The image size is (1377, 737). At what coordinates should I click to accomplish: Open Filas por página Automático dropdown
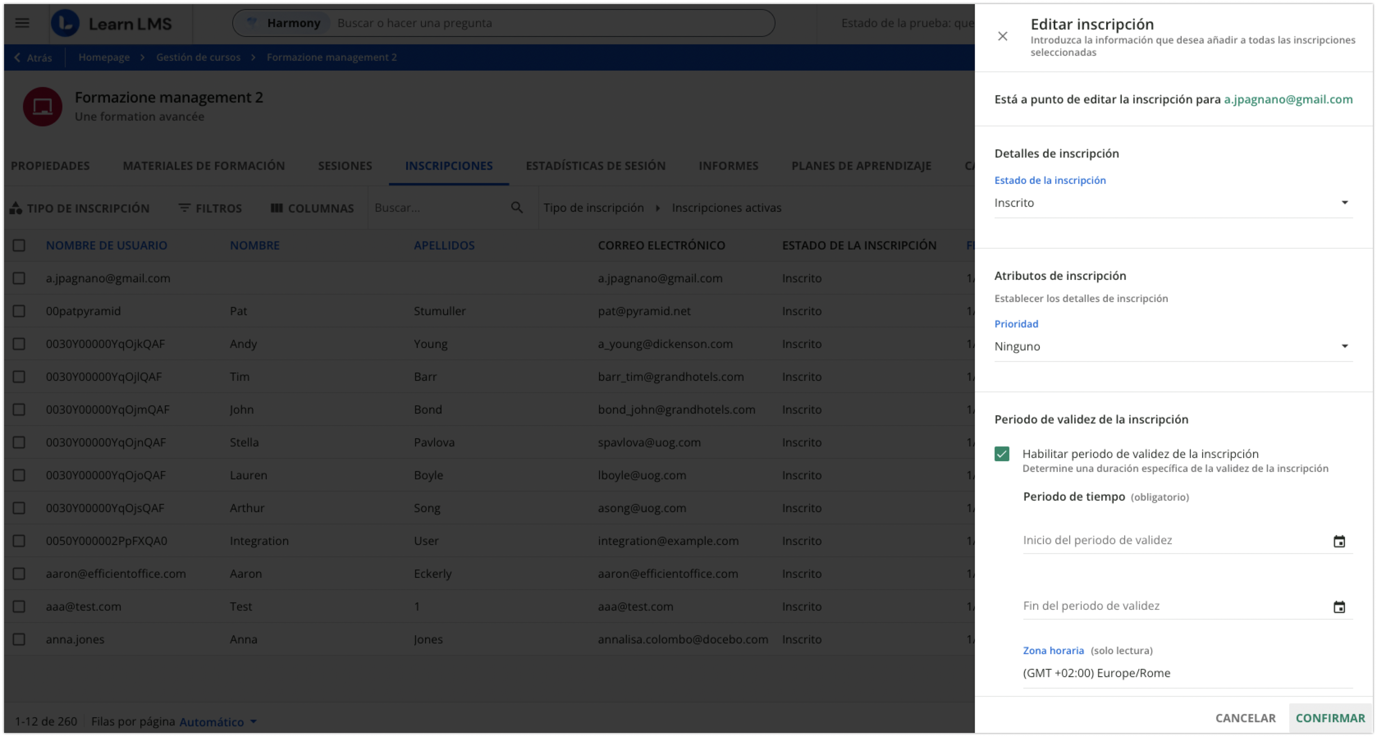point(218,721)
